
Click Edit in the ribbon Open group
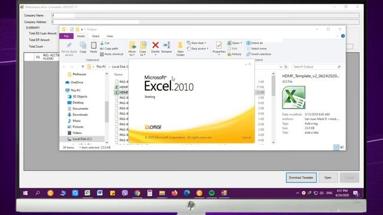point(232,48)
